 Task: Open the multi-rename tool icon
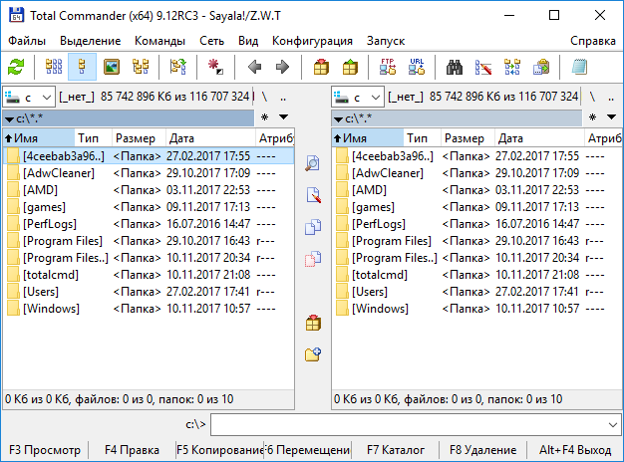[483, 67]
